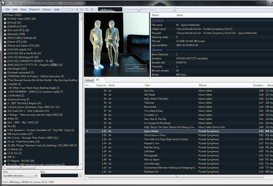Open the File menu

pos(8,9)
